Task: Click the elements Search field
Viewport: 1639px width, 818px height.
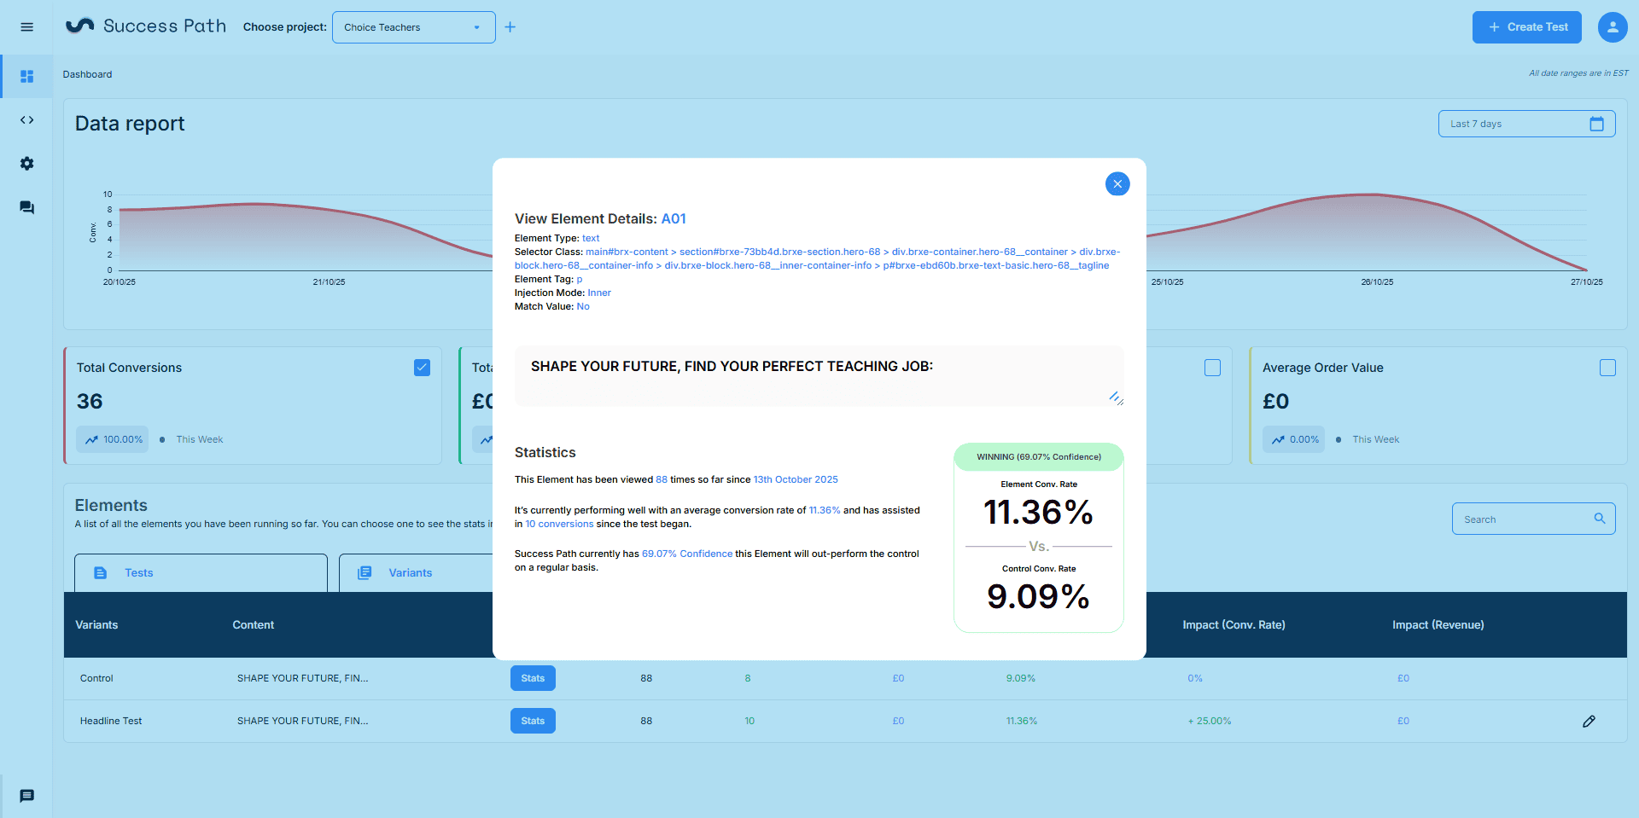Action: tap(1525, 519)
